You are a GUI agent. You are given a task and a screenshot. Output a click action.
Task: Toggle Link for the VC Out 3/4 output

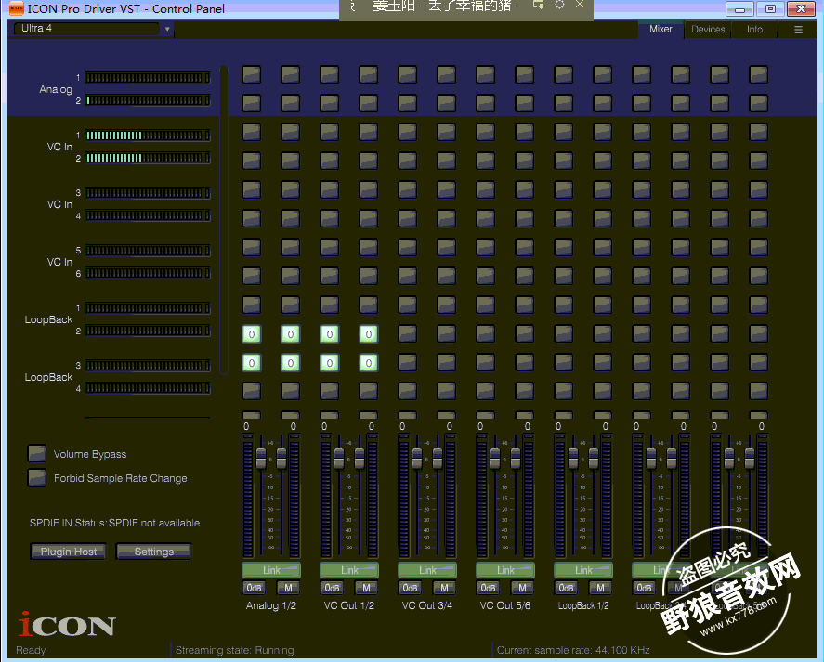click(427, 570)
